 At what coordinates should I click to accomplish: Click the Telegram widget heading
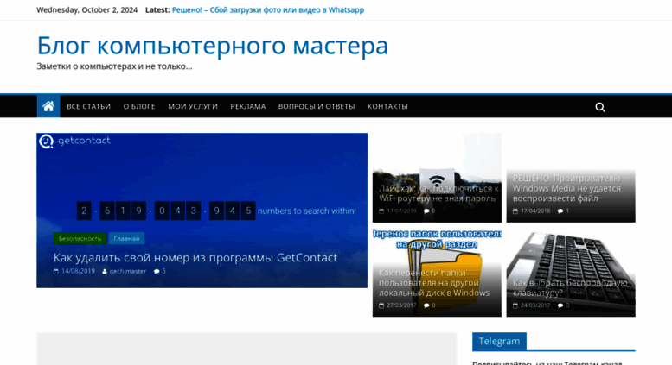[499, 341]
